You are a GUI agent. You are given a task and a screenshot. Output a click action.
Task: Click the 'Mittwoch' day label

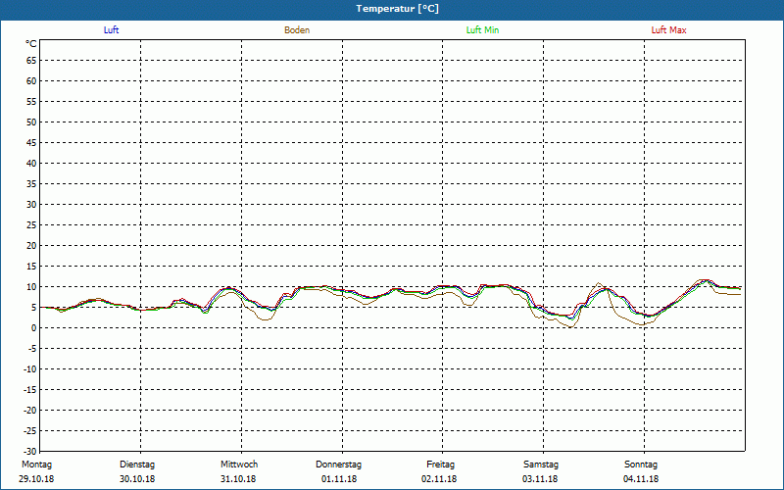239,465
